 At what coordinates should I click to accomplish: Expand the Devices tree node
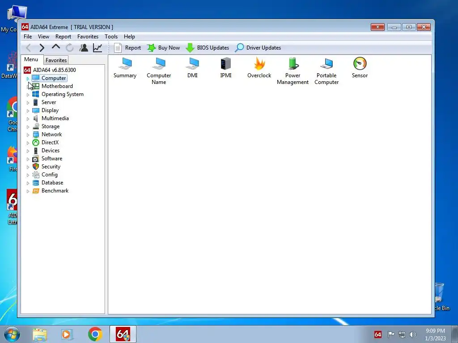pos(28,151)
